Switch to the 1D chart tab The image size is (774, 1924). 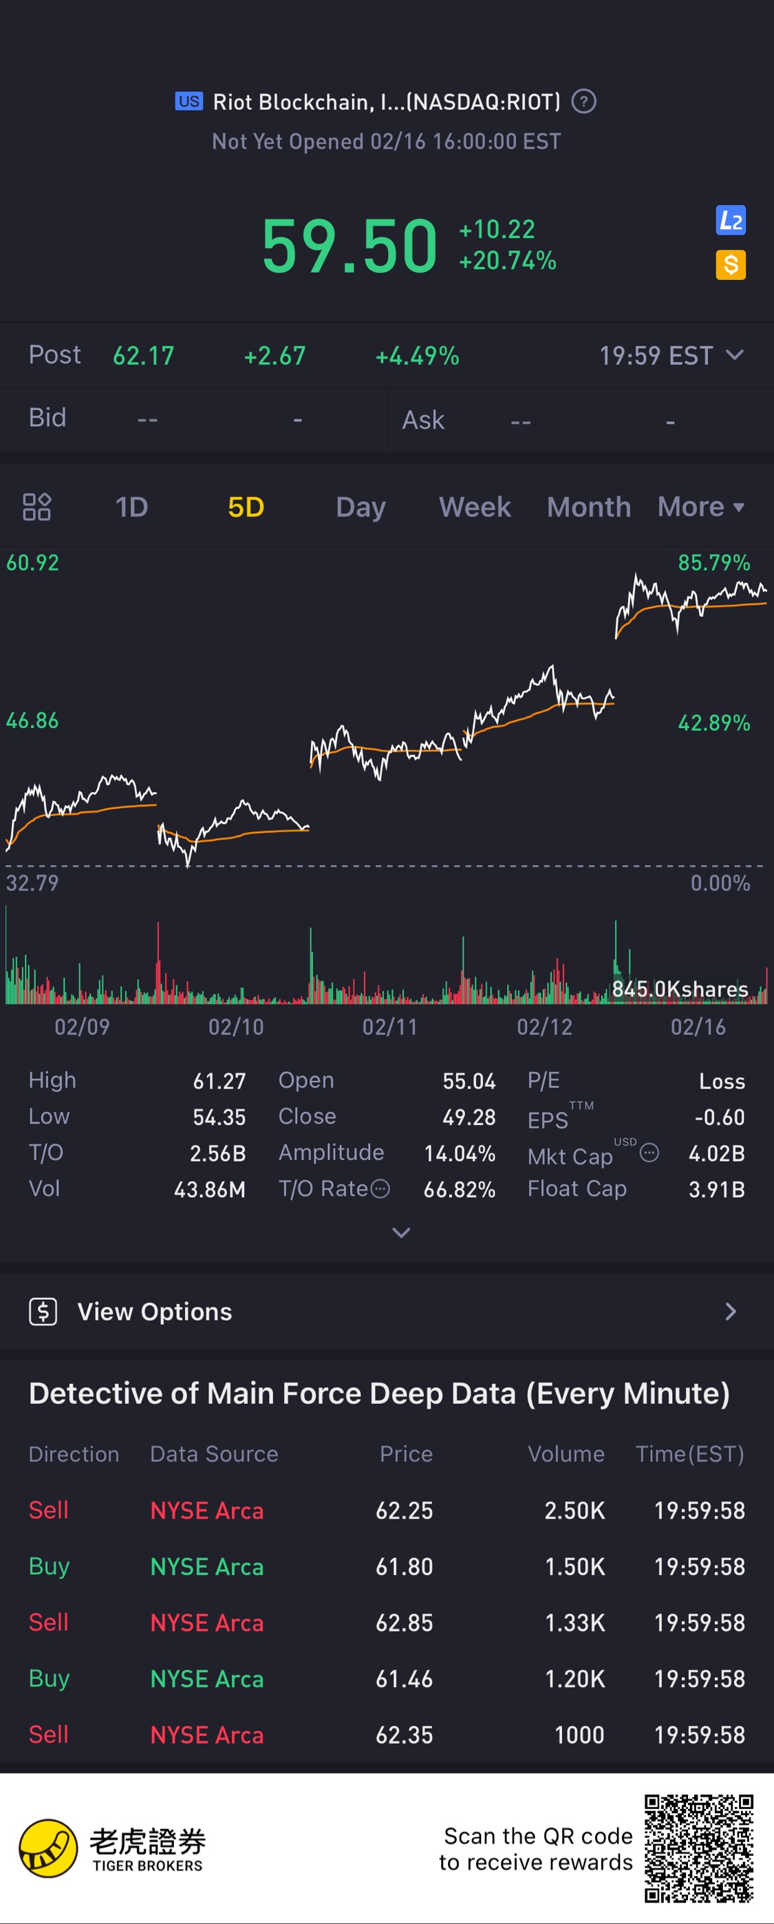pos(131,507)
